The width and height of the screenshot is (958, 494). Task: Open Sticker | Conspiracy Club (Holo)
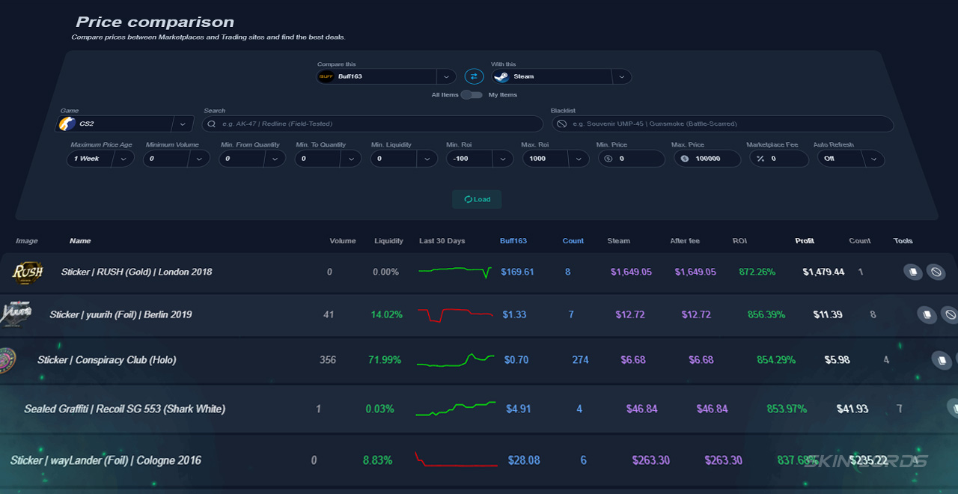click(x=107, y=360)
